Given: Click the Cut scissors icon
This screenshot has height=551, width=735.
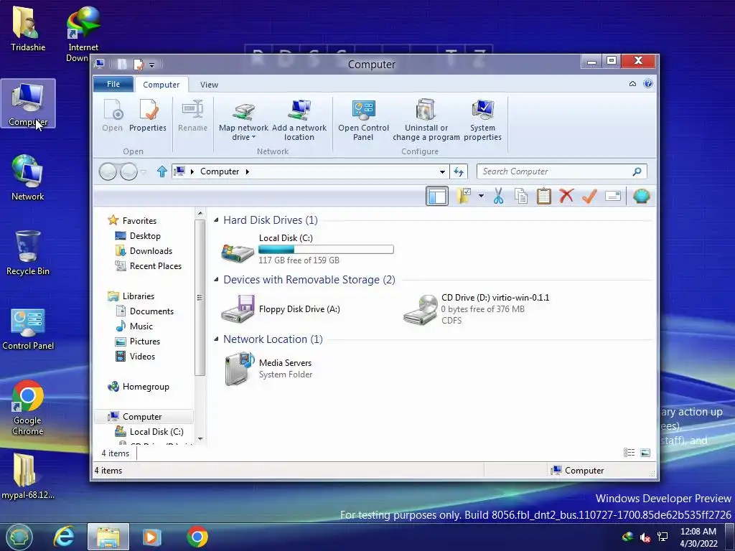Looking at the screenshot, I should click(498, 196).
